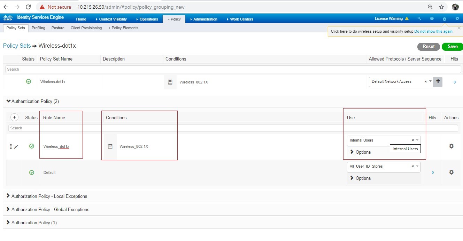Click the policy set Hits count 0
463x241 pixels.
point(454,82)
